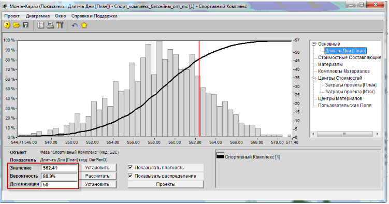The width and height of the screenshot is (389, 204).
Task: Click the yellow star toolbar icon
Action: coord(84,25)
